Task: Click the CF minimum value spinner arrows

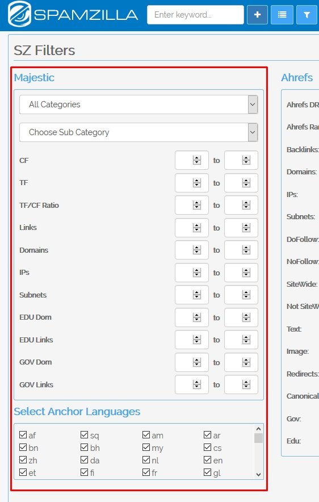Action: pyautogui.click(x=197, y=160)
